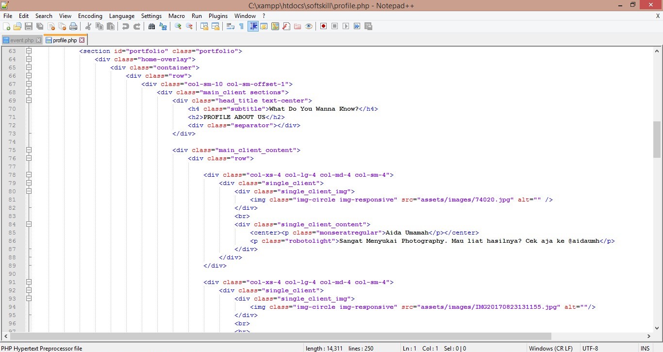The width and height of the screenshot is (663, 352).
Task: Copy selection using the Copy toolbar icon
Action: pos(99,26)
